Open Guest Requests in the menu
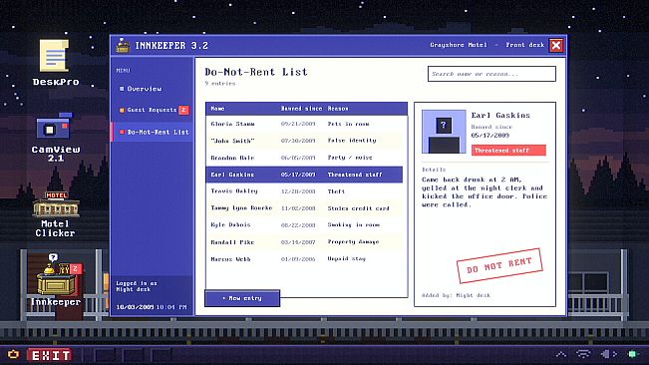649x365 pixels. click(153, 110)
